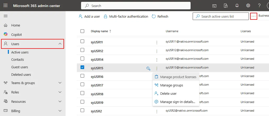Click the toolbar ellipsis next to search box
Screen dimensions: 269x116
point(254,16)
